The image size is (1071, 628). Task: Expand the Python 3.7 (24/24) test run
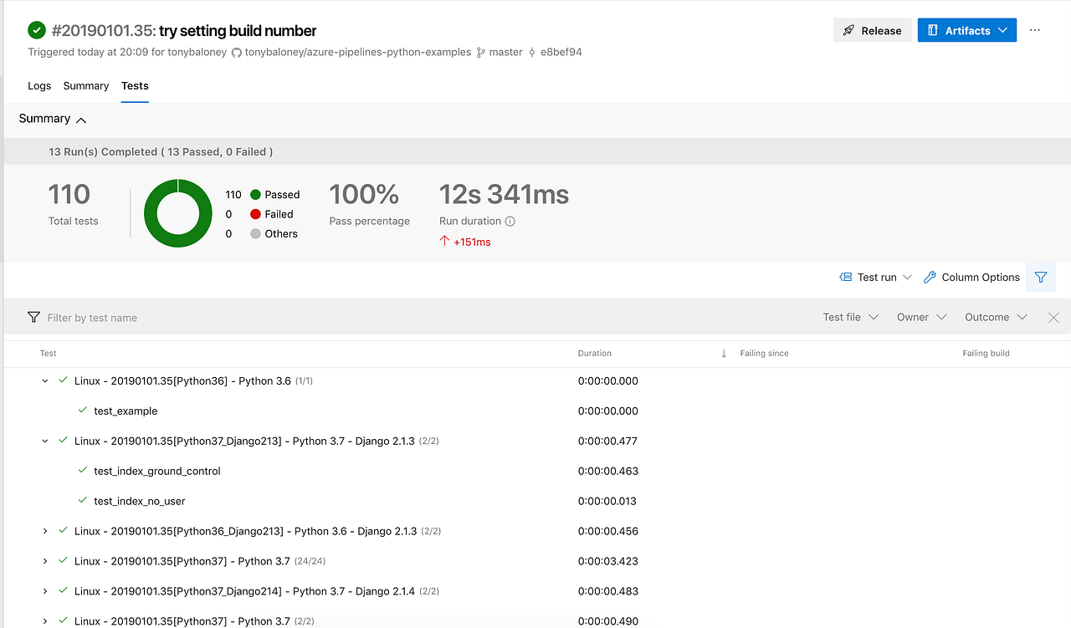(44, 561)
